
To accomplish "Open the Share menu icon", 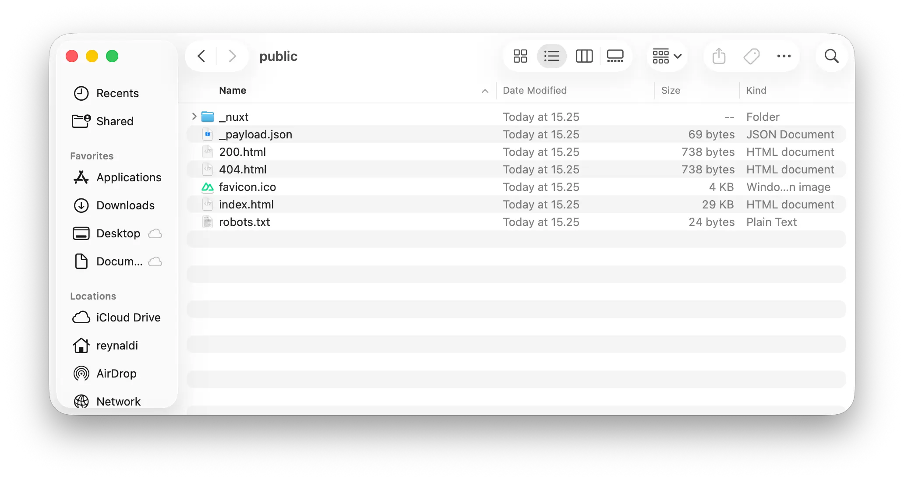I will point(718,56).
